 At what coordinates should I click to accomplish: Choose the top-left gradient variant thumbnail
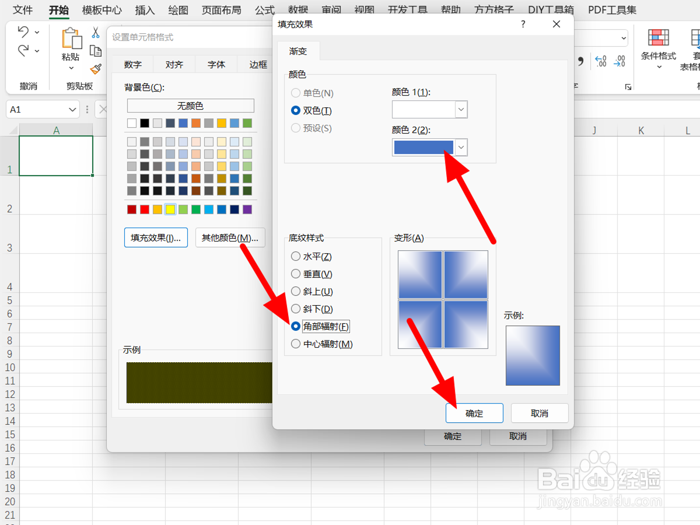(x=420, y=275)
